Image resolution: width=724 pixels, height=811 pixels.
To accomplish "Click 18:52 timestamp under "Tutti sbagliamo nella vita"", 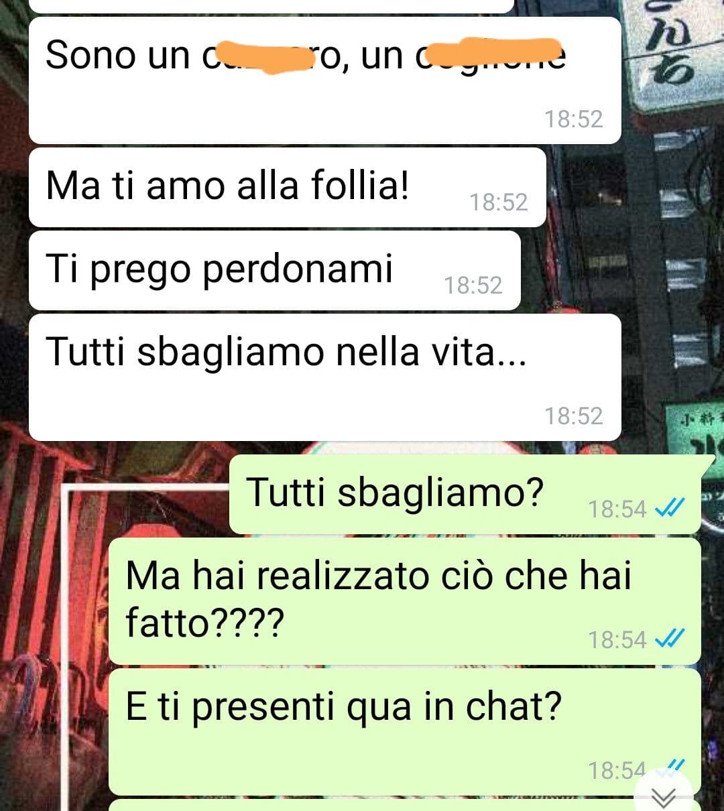I will (574, 416).
